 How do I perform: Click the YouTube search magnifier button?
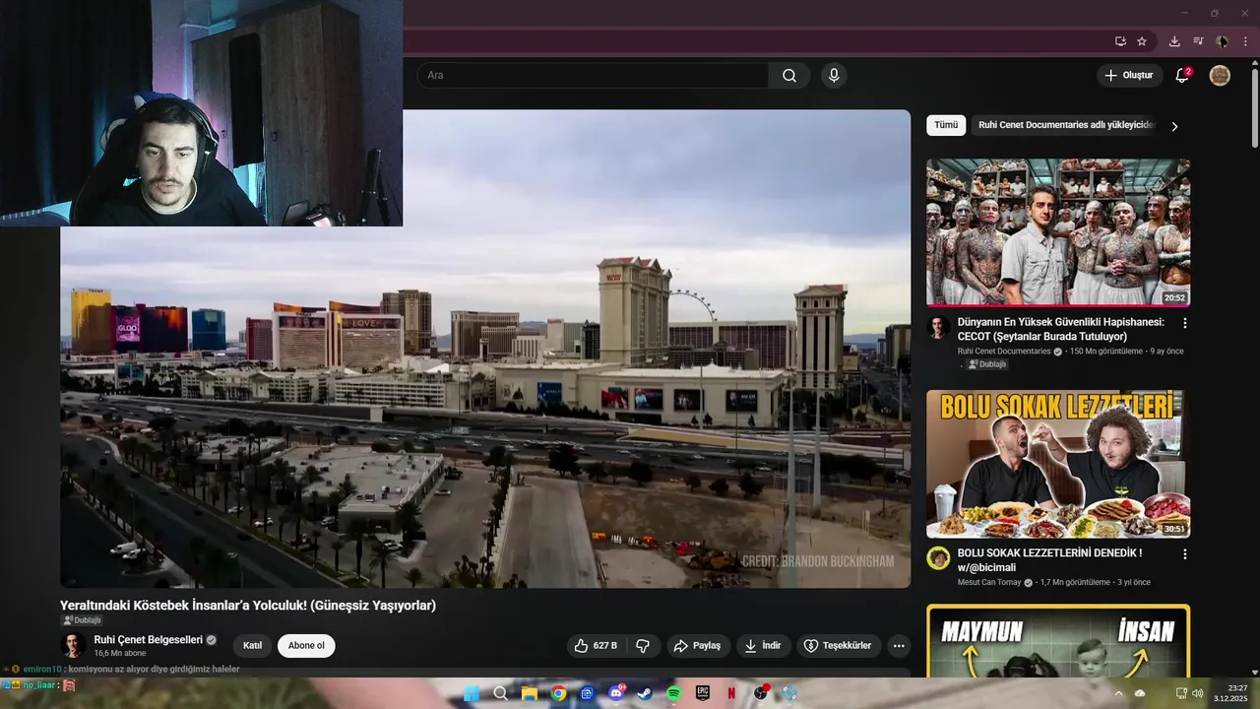pos(789,76)
